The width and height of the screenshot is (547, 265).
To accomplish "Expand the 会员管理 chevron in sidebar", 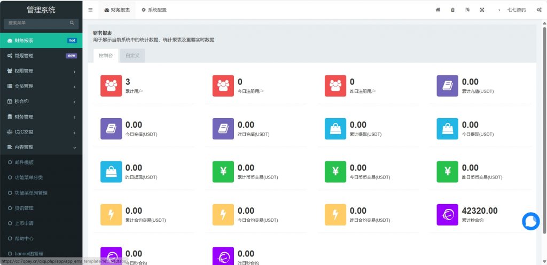I will 74,87.
